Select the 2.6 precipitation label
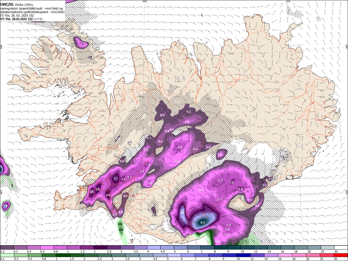Screen dimensions: 348x261 coord(108,195)
